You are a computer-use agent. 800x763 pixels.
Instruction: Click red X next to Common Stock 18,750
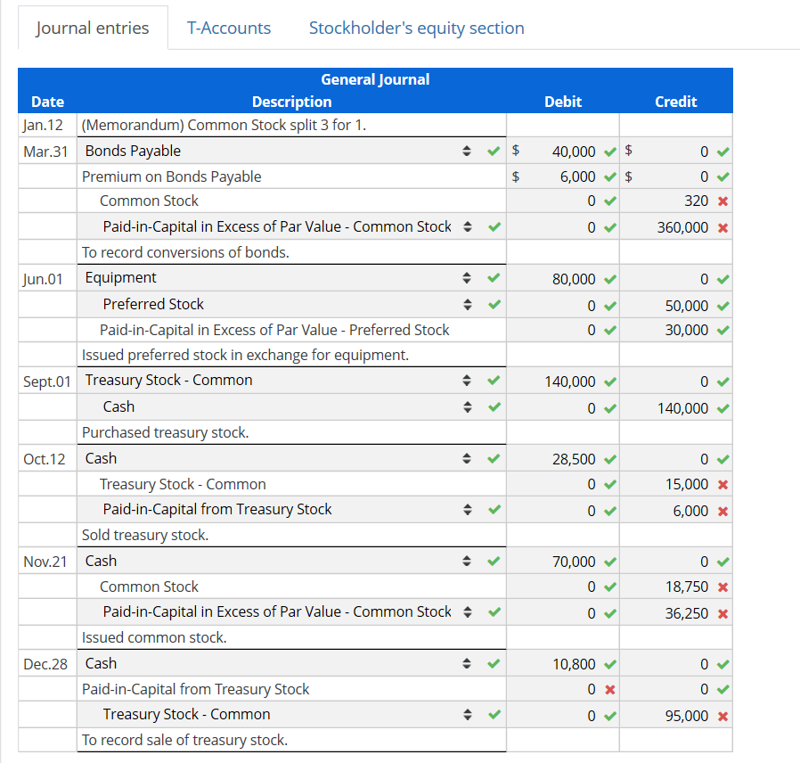pyautogui.click(x=721, y=587)
